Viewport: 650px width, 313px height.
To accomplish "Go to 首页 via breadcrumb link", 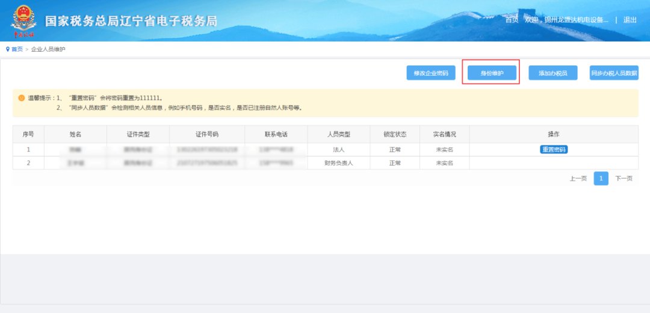I will click(x=17, y=49).
